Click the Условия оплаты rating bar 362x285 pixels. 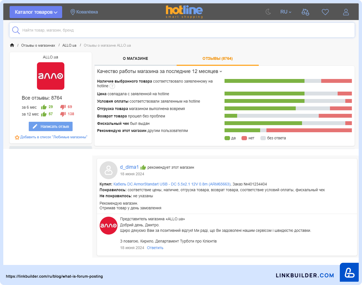pos(288,101)
